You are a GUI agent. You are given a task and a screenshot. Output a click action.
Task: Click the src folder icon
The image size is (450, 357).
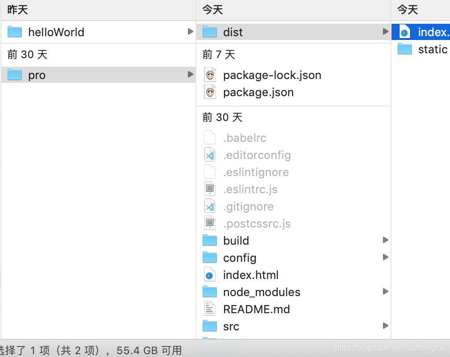click(210, 326)
